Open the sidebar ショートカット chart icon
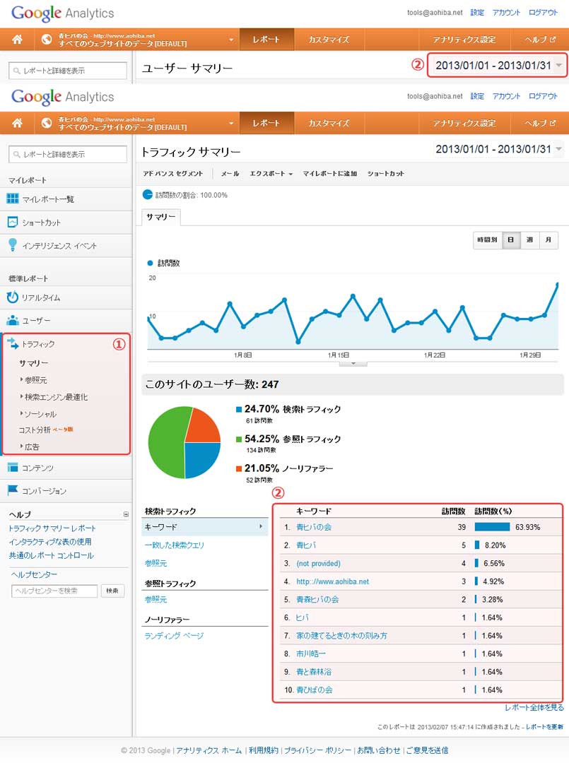Image resolution: width=569 pixels, height=763 pixels. tap(13, 222)
